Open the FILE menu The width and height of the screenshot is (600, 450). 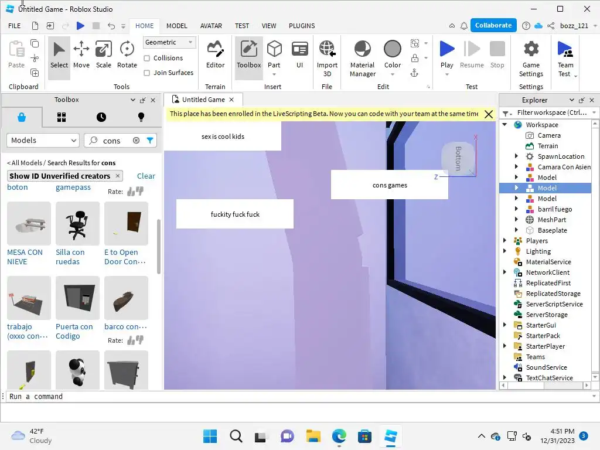click(15, 26)
